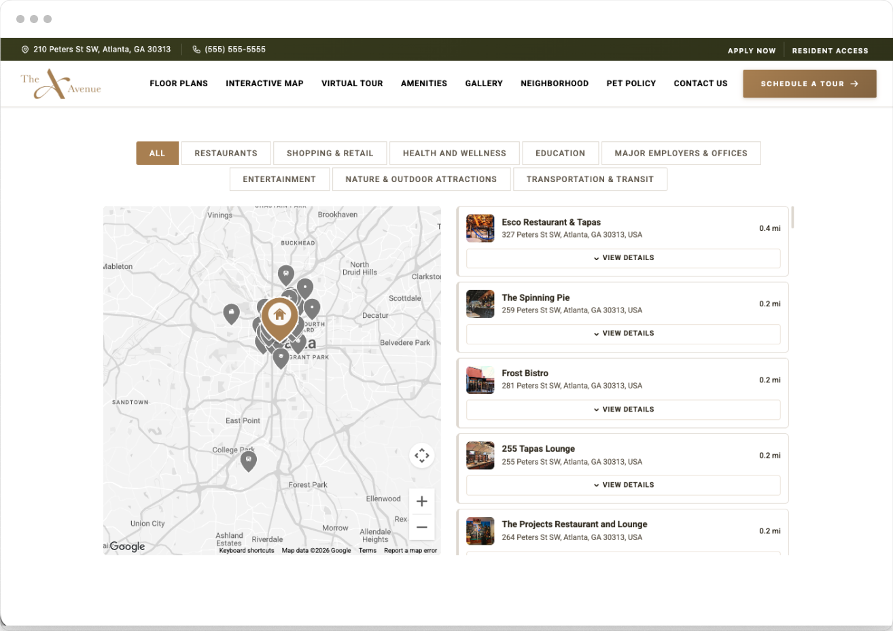Zoom out the map with minus button
The image size is (893, 631).
[421, 527]
